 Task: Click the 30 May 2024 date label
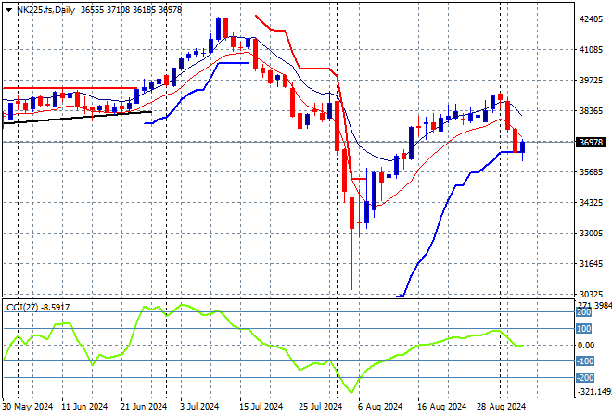point(27,407)
